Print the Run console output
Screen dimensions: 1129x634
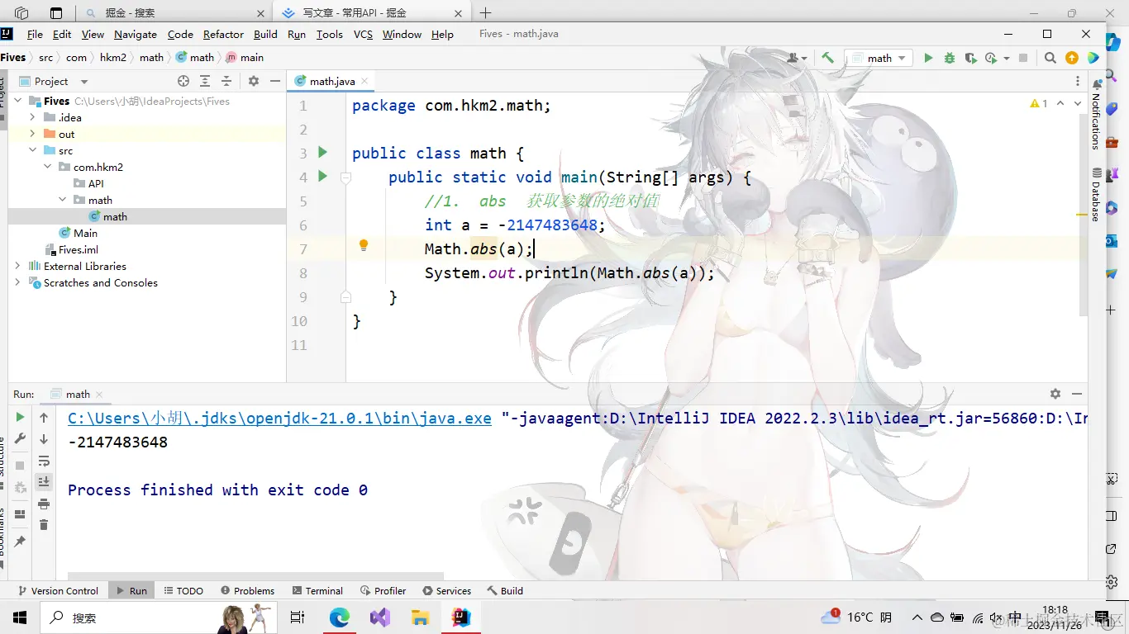tap(44, 504)
